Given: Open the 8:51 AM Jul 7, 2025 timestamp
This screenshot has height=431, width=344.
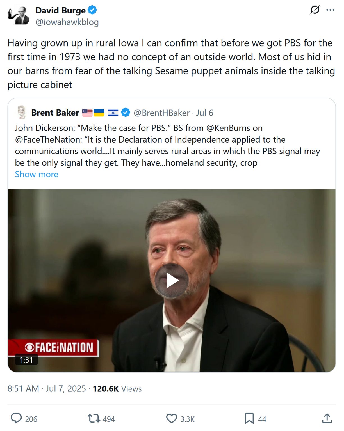Looking at the screenshot, I should (47, 389).
